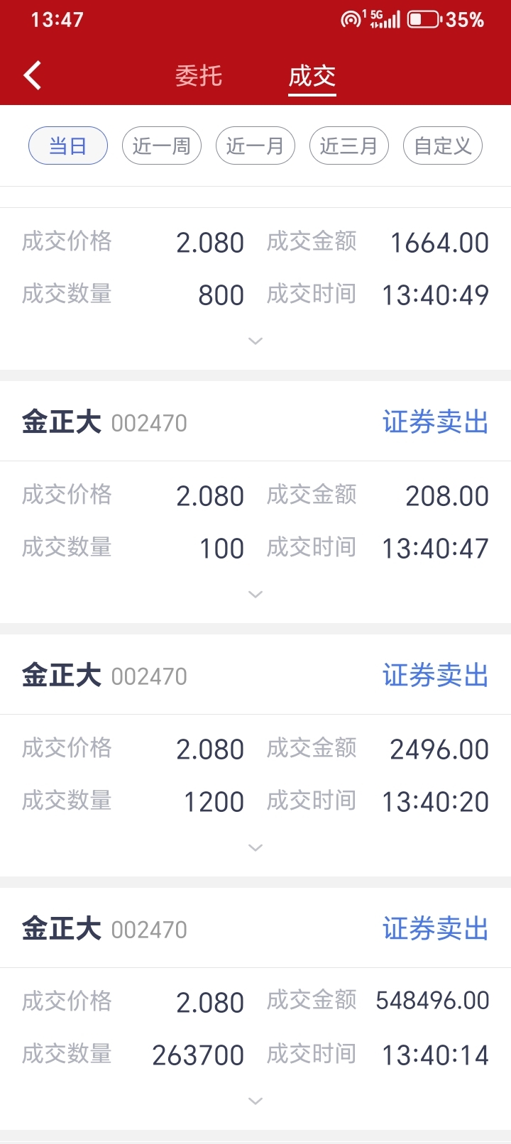Choose the 近一周 date filter
Image resolution: width=511 pixels, height=1144 pixels.
click(x=162, y=145)
